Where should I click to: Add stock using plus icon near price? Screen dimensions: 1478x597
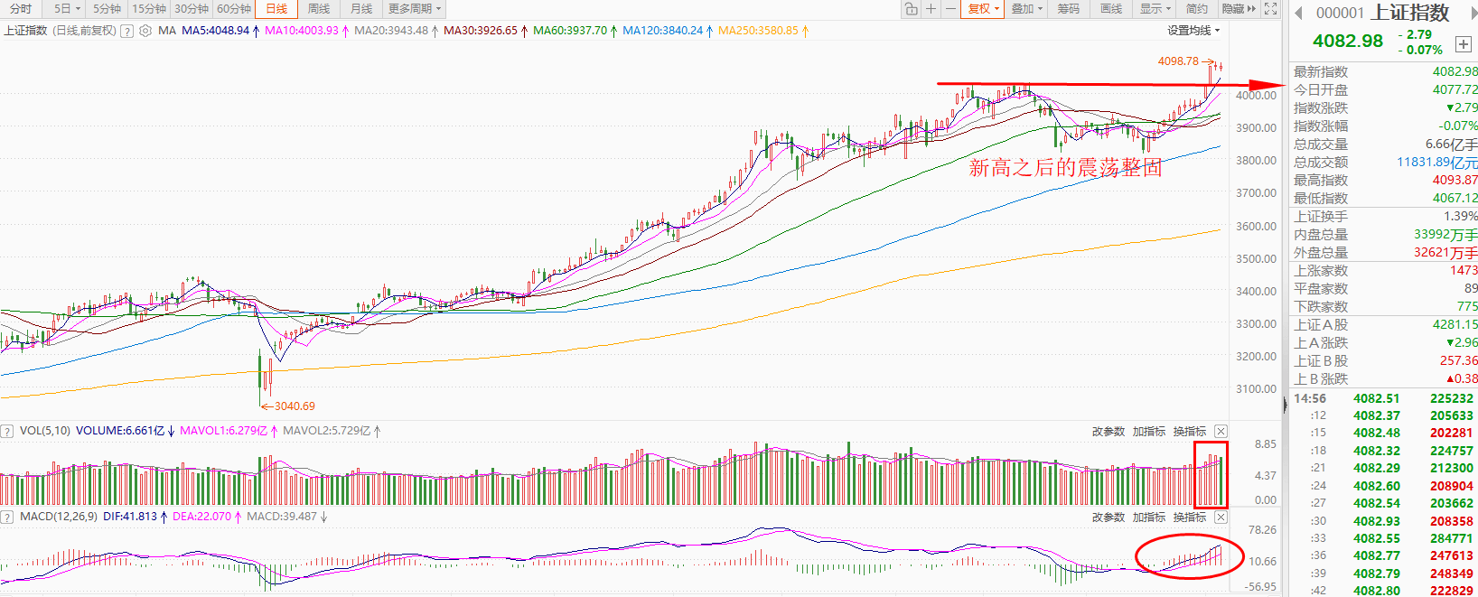tap(1463, 44)
